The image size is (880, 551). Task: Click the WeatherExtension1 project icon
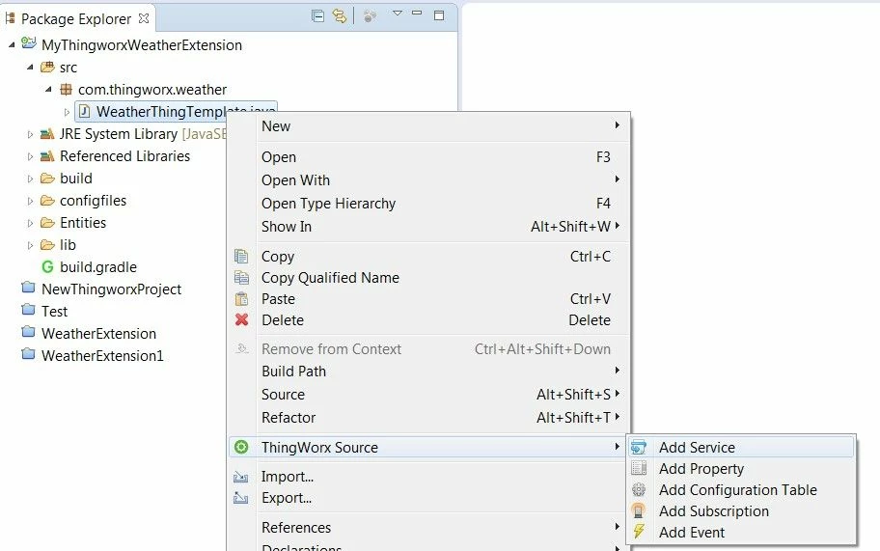[28, 354]
